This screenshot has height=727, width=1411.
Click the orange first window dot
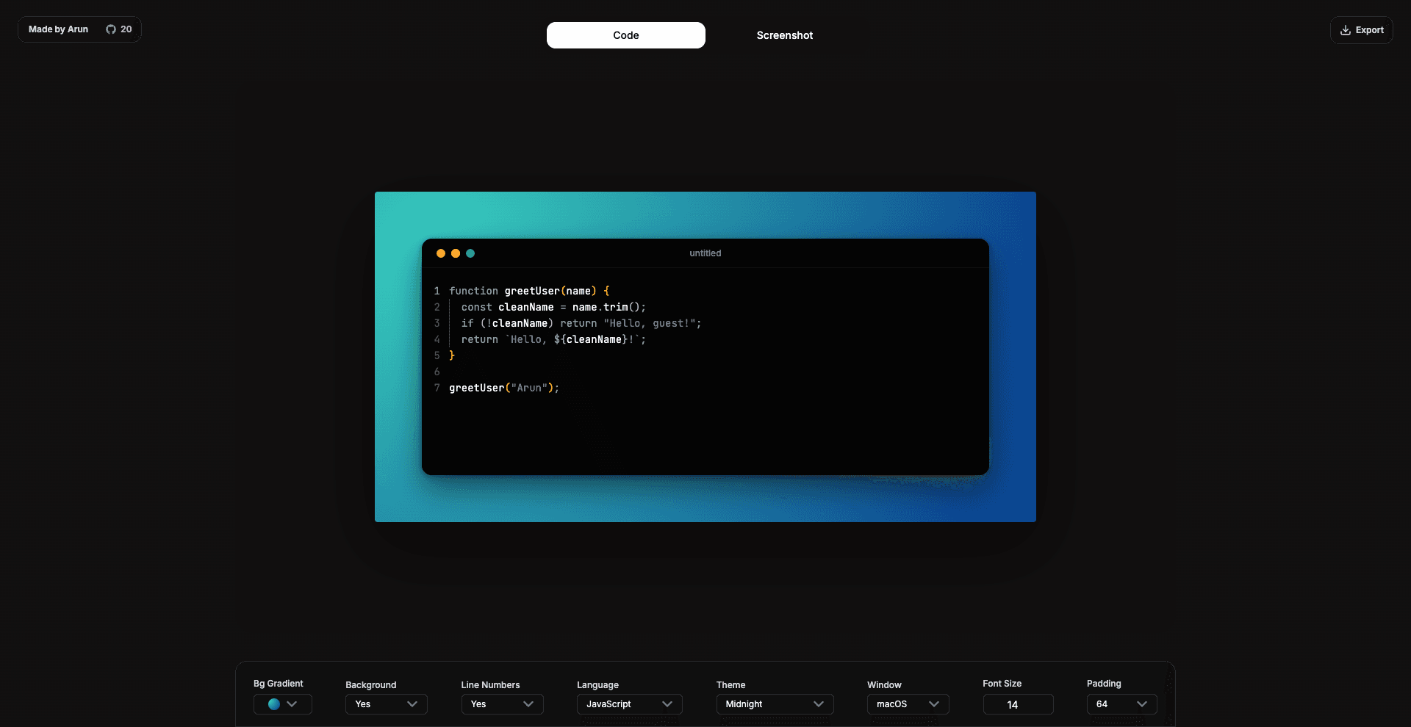441,253
